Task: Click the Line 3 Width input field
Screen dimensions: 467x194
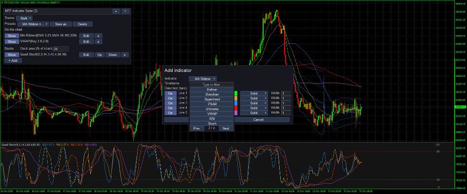Action: point(286,103)
